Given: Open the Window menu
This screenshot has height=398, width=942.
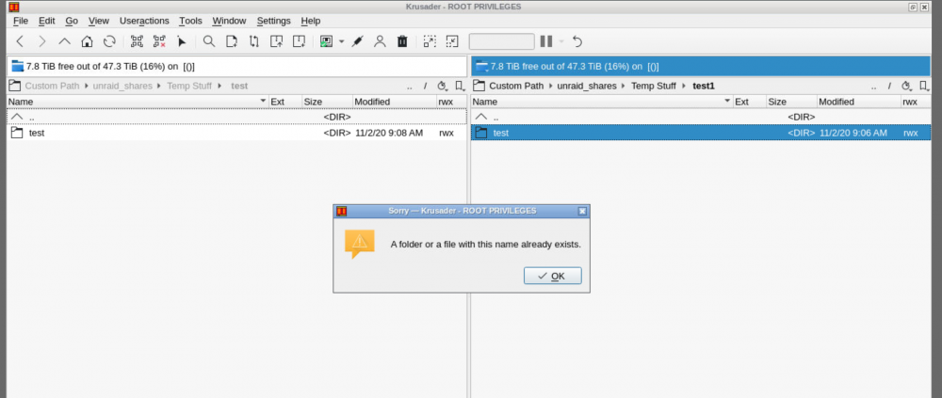Looking at the screenshot, I should click(229, 21).
